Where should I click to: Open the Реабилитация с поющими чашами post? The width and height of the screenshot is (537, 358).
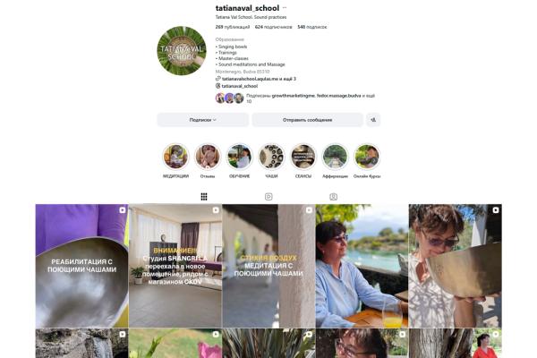click(x=81, y=266)
